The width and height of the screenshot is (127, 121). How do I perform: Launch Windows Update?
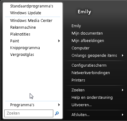coord(26,13)
